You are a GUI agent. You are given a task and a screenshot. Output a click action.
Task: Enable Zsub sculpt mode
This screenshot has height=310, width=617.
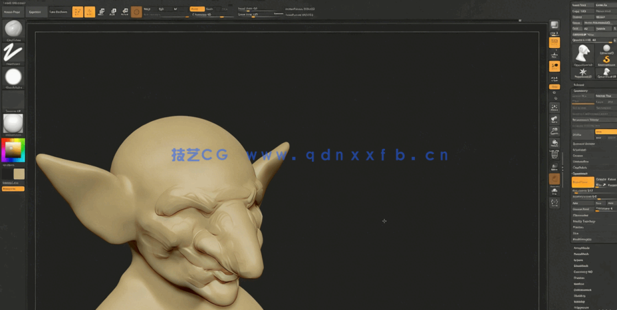click(209, 9)
